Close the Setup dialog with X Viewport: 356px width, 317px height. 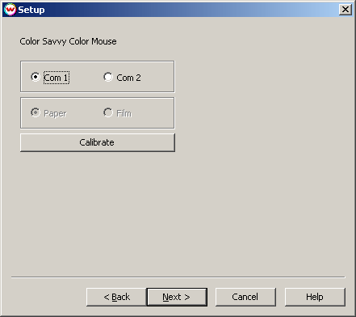pos(346,10)
